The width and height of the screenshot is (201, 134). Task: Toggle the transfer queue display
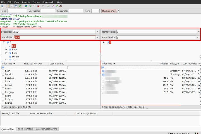coord(20,6)
